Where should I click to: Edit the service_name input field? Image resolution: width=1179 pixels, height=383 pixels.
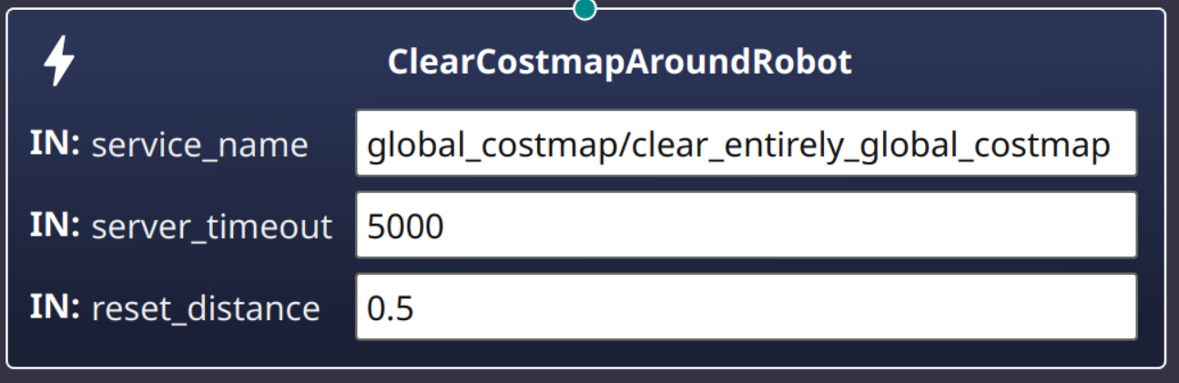[746, 144]
